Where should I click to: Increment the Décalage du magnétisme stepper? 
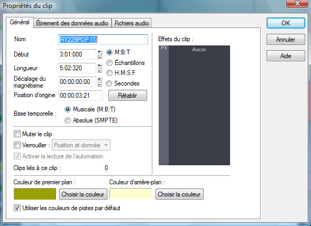(99, 80)
